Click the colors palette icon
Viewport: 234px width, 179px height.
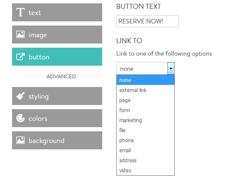(x=20, y=118)
